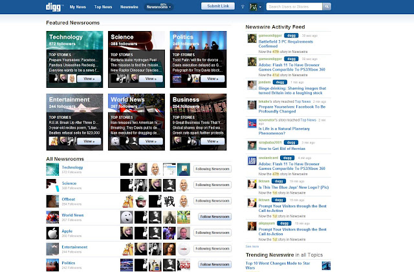View the Science featured newsroom

tap(151, 79)
